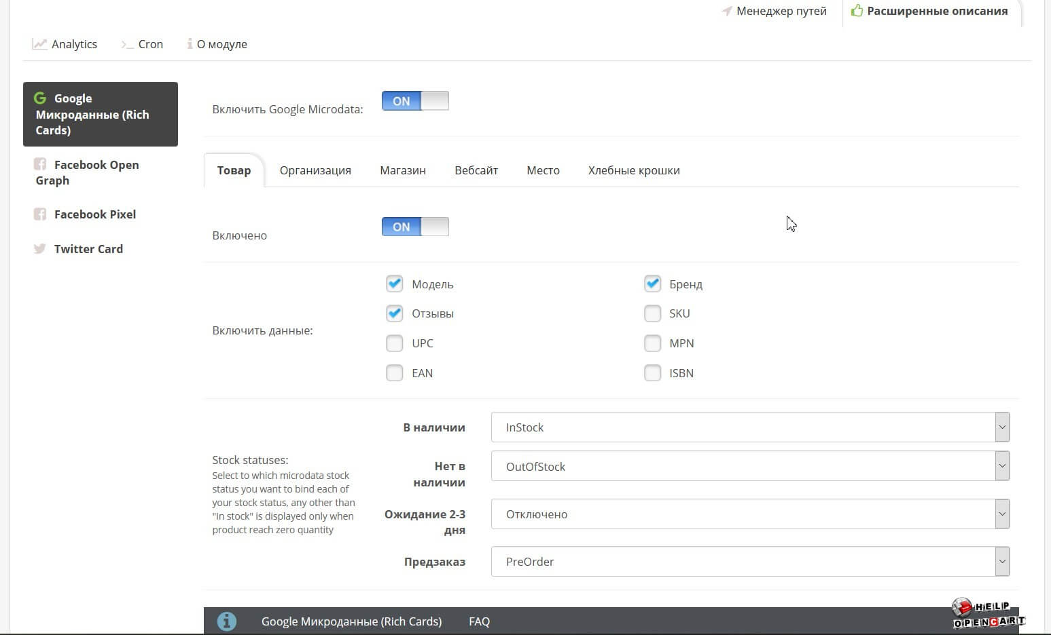Tick the EAN checkbox
This screenshot has width=1051, height=635.
coord(395,373)
